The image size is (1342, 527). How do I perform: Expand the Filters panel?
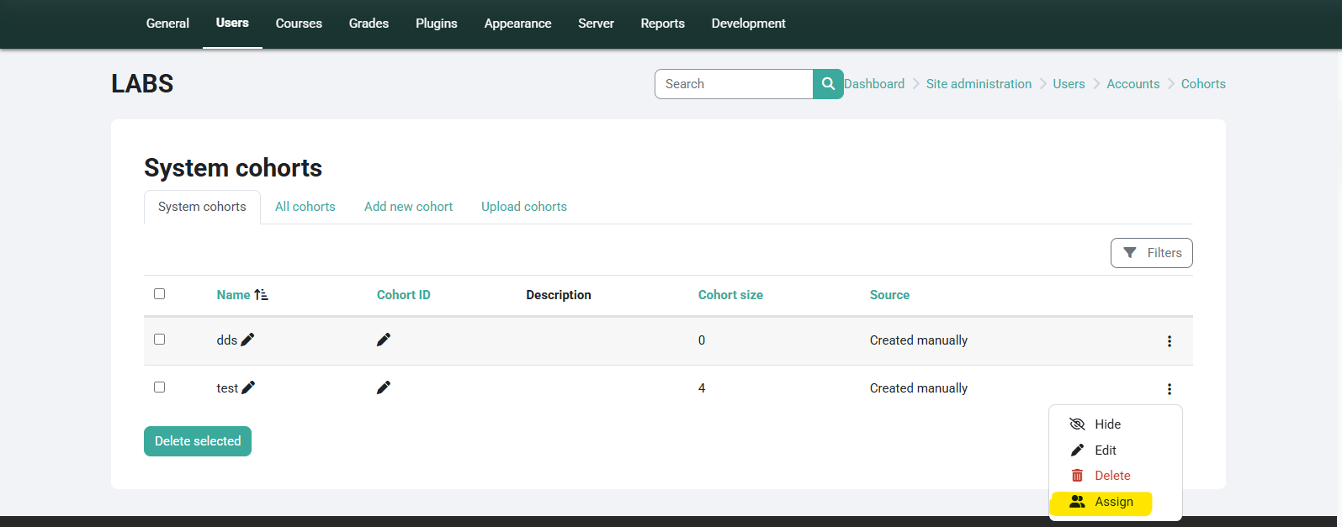(1151, 253)
